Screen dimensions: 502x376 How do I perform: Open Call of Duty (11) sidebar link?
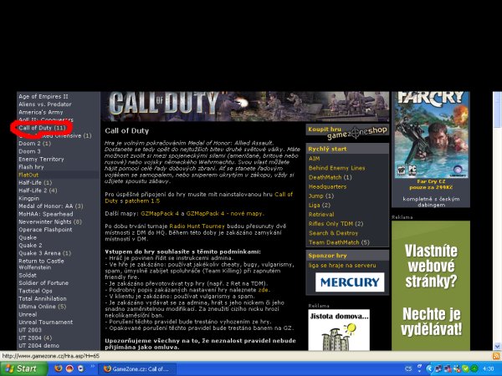(42, 128)
